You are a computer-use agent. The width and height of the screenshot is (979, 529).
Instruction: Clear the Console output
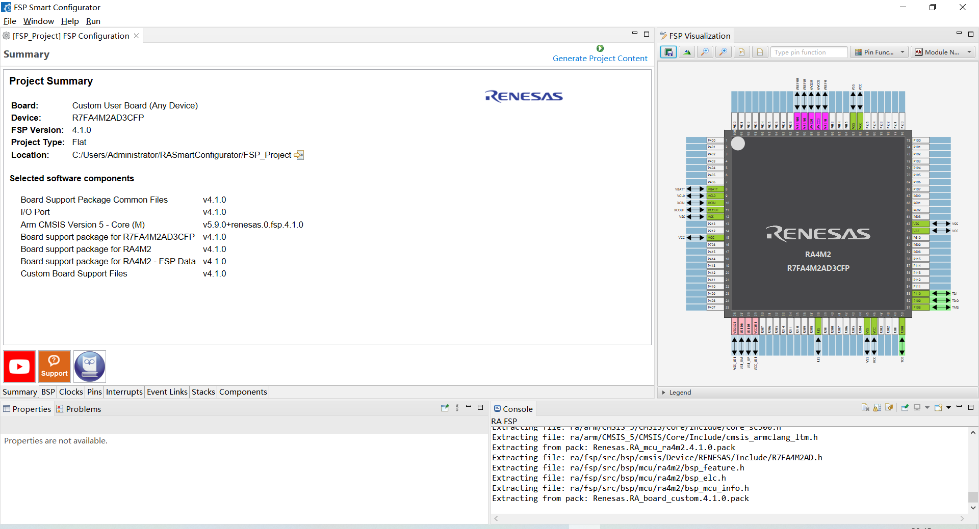865,407
